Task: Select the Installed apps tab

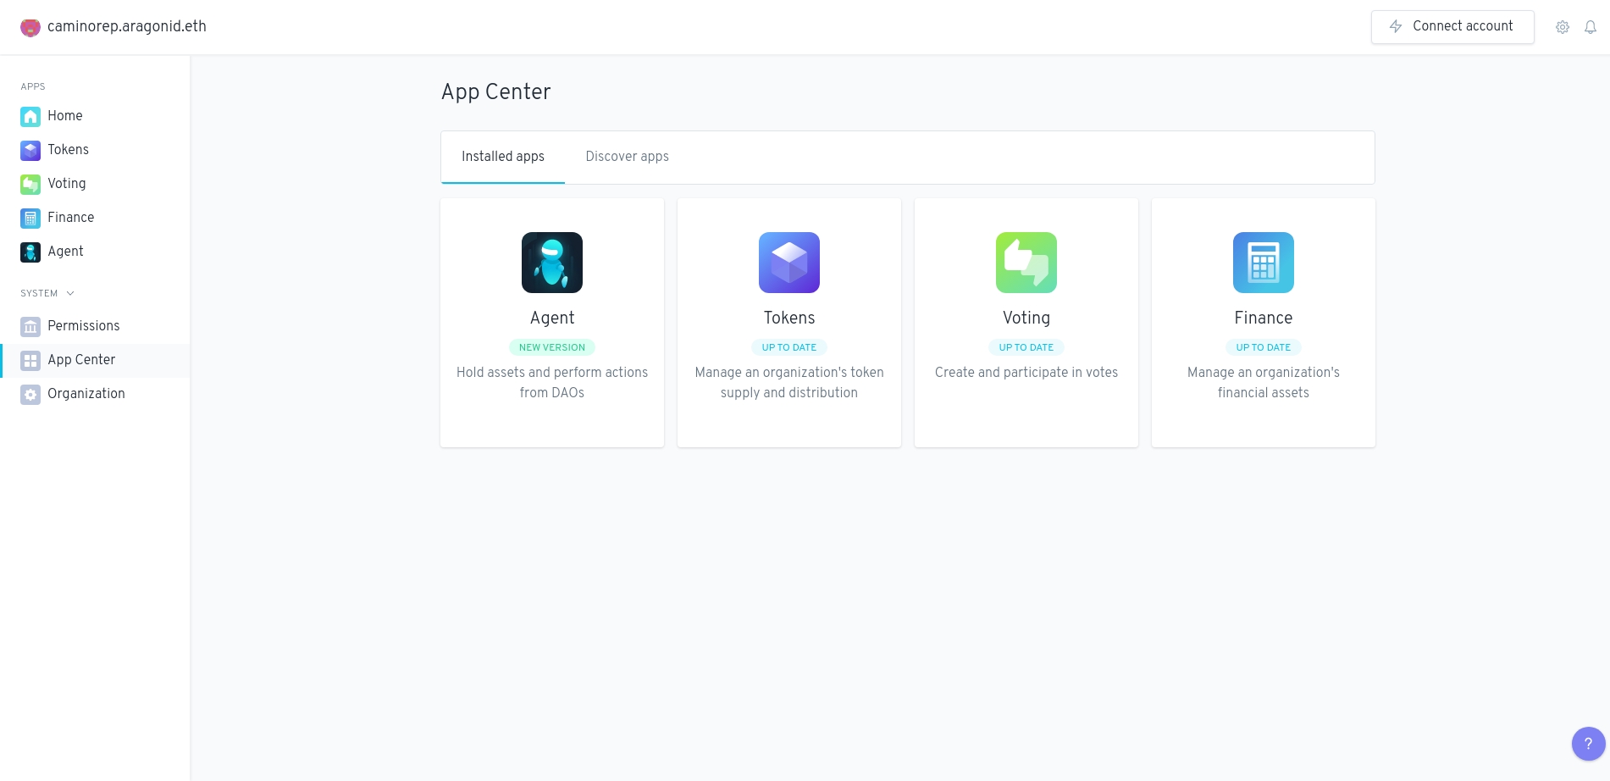Action: pos(503,157)
